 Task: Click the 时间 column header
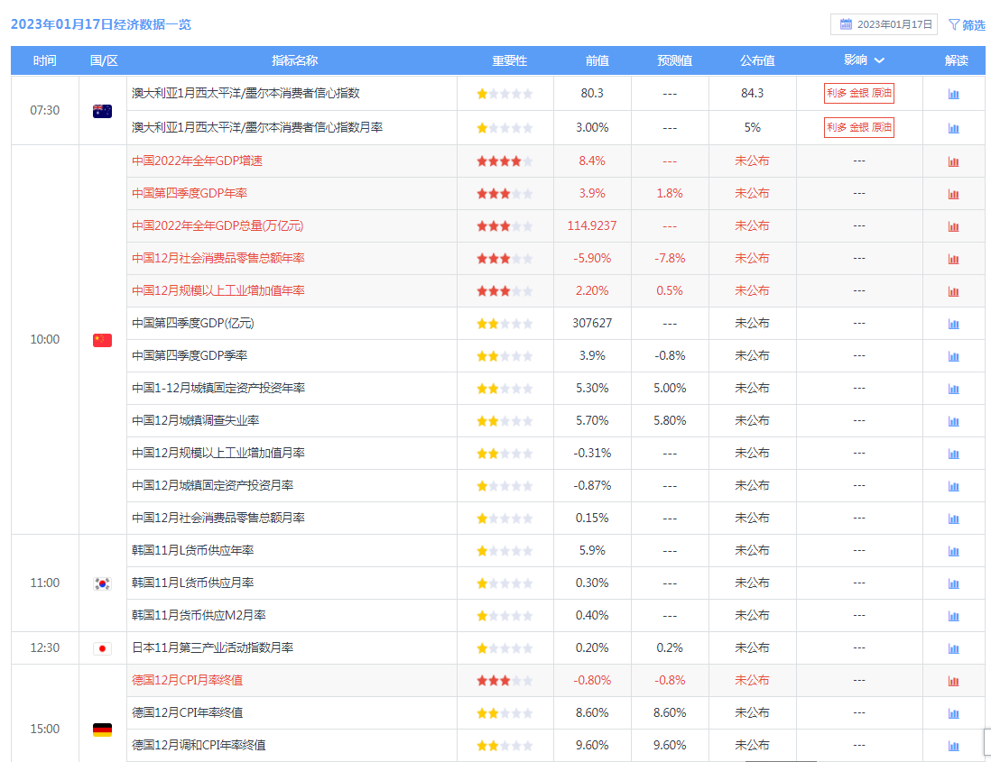45,60
